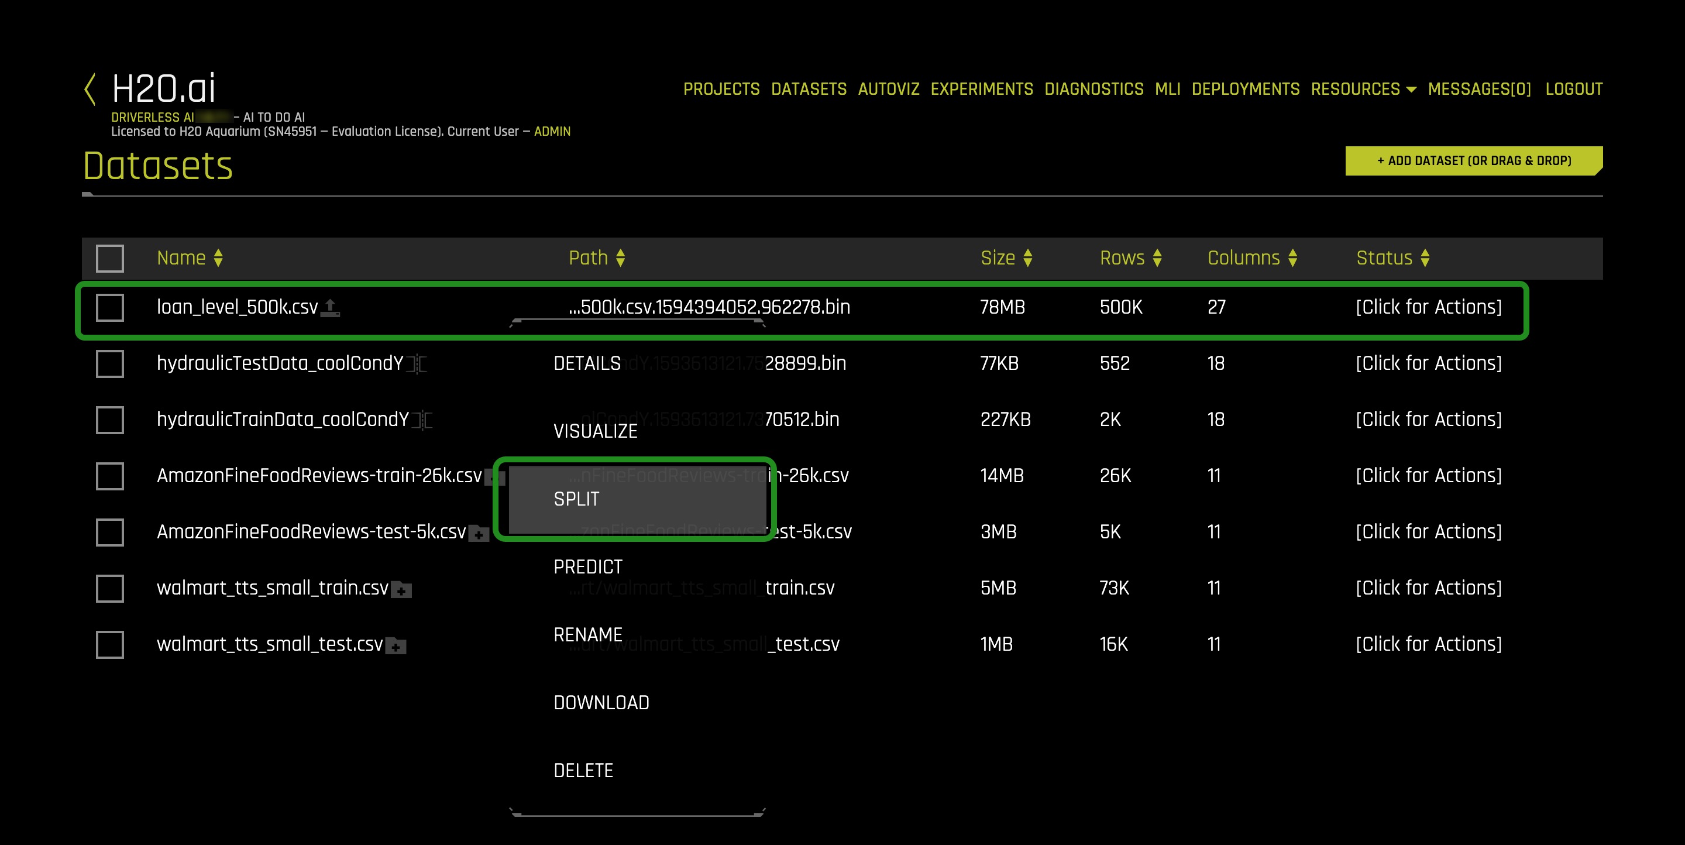Click the icon beside hydraulicTestData_coolCondY

417,363
